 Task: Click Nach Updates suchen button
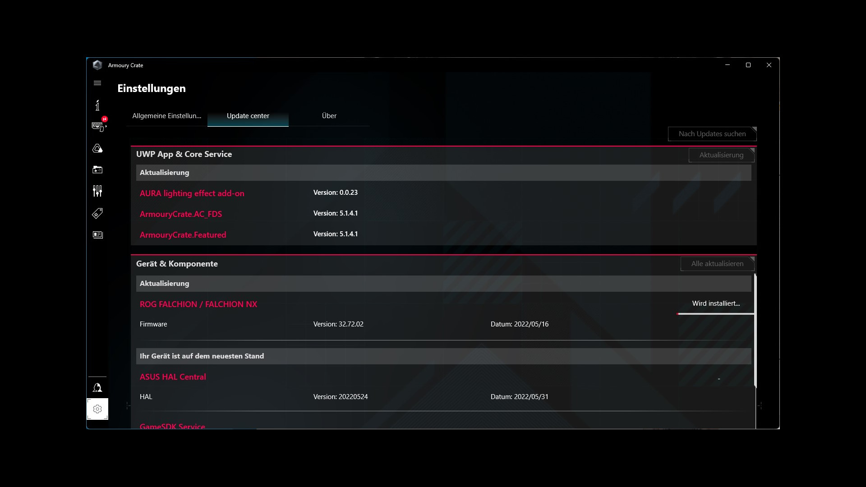pos(712,134)
